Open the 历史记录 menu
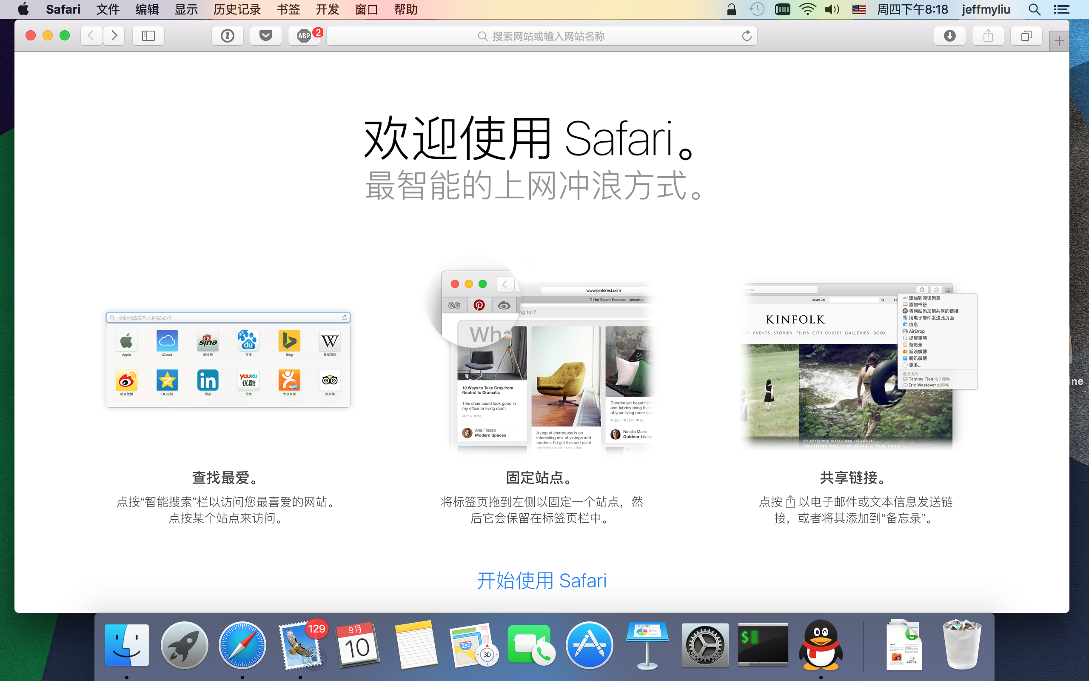 pos(237,9)
